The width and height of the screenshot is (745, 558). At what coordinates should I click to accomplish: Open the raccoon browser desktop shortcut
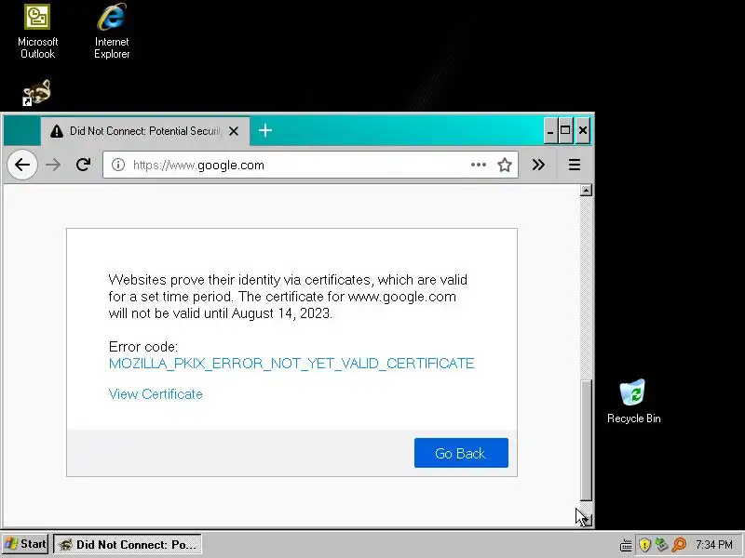click(36, 92)
